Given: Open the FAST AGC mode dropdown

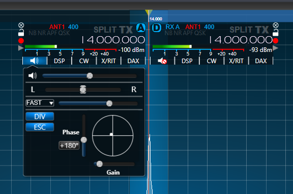Looking at the screenshot, I should click(40, 103).
